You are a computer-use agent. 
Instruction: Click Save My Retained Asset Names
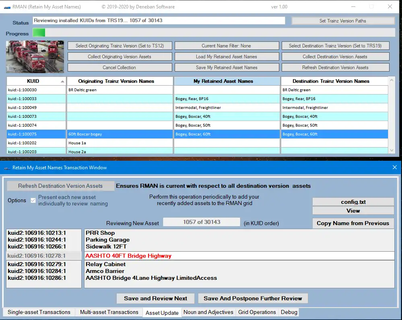point(227,68)
